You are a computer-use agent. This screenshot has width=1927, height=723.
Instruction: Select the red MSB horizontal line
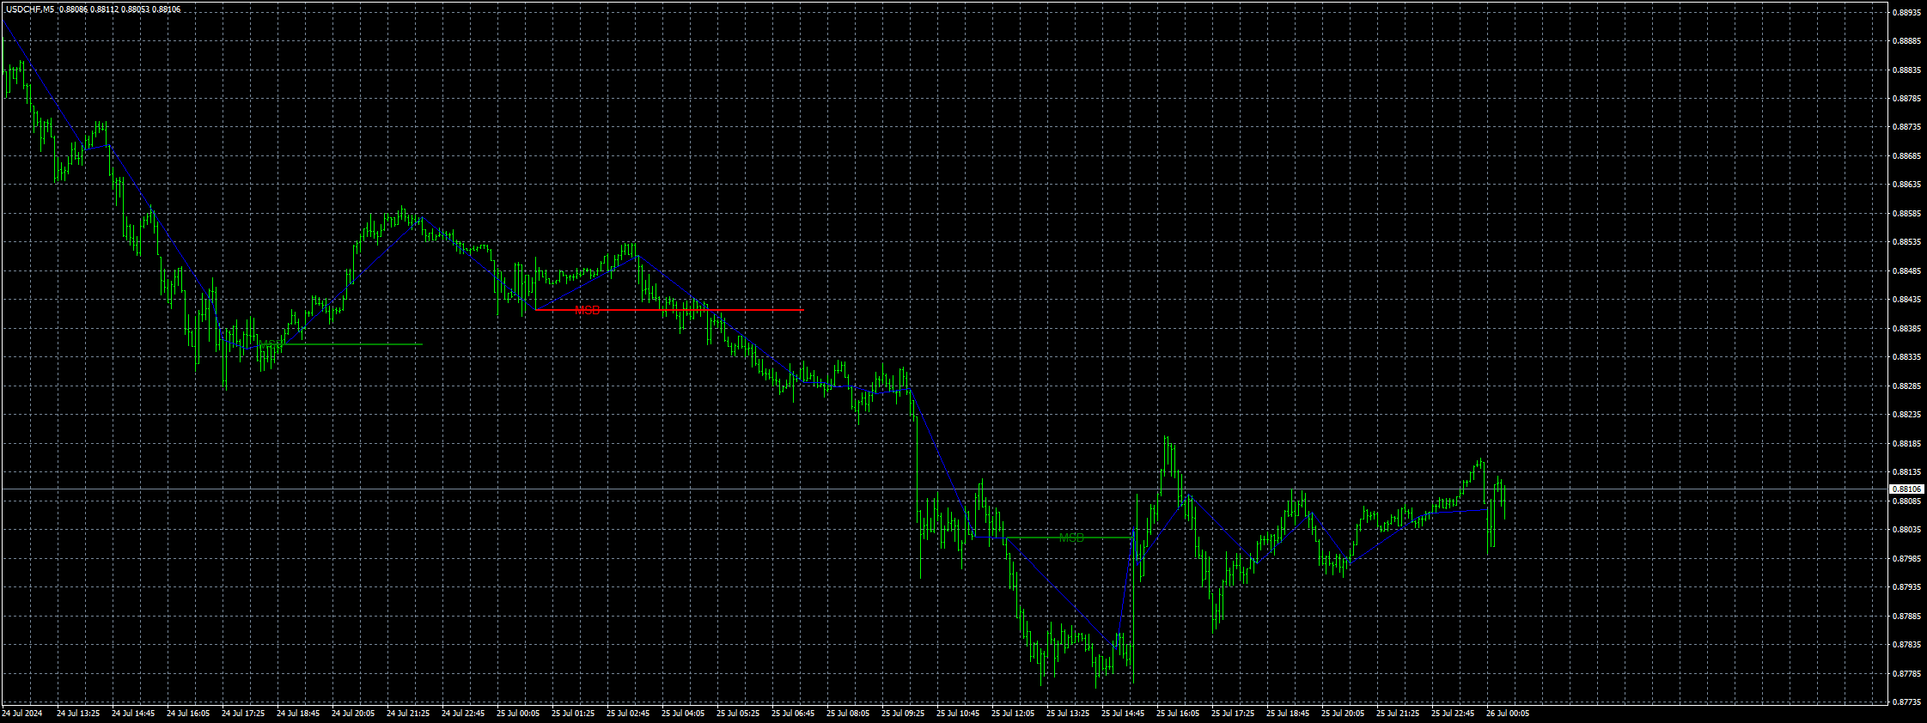click(669, 310)
